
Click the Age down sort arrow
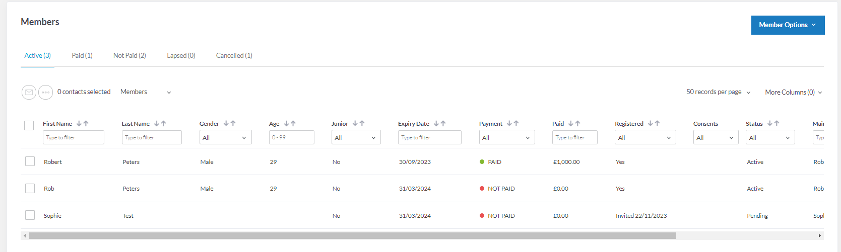[287, 123]
